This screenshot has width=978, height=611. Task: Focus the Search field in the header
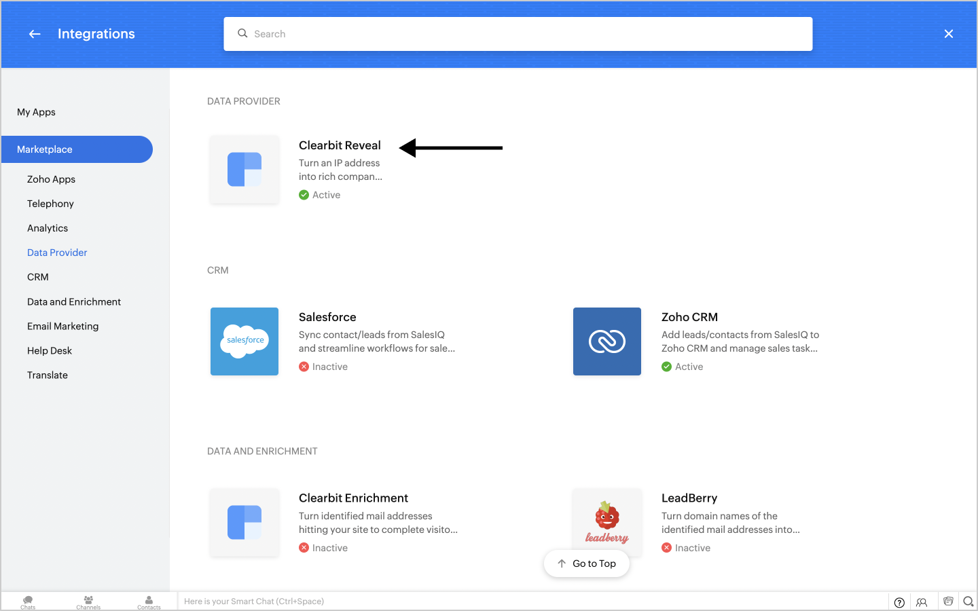[x=518, y=34]
